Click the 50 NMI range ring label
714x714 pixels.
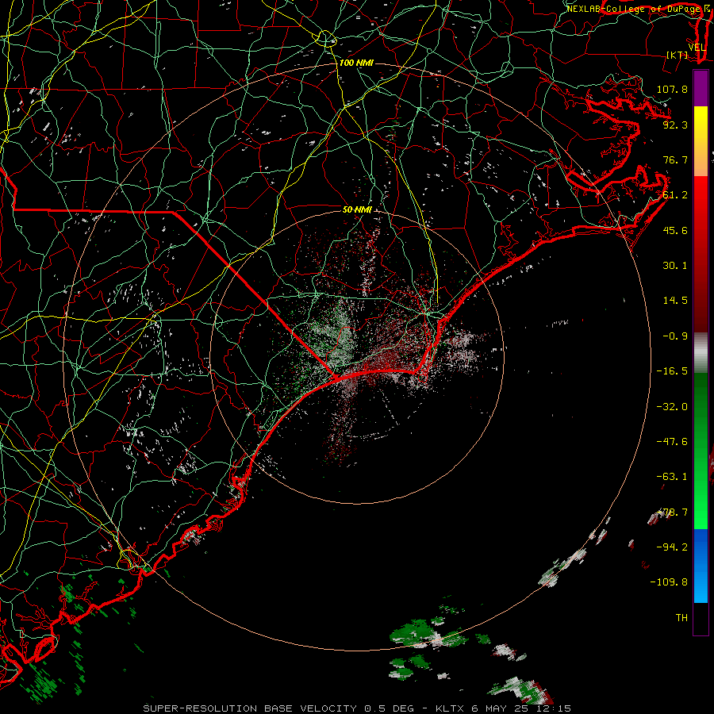point(358,209)
